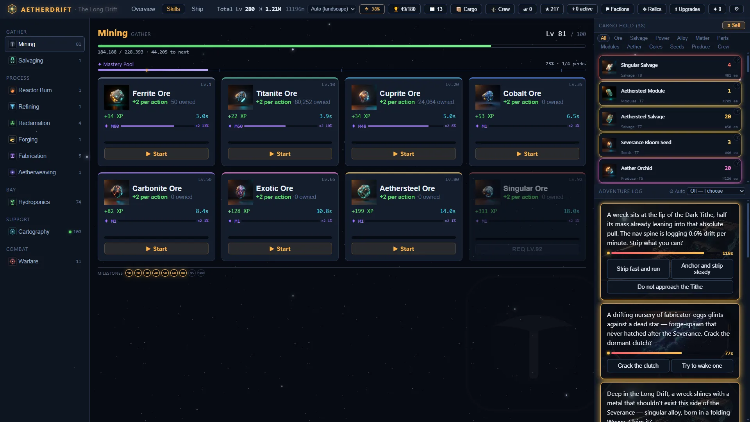The image size is (750, 422).
Task: Click the Aethersteel Ore image
Action: coord(364,192)
